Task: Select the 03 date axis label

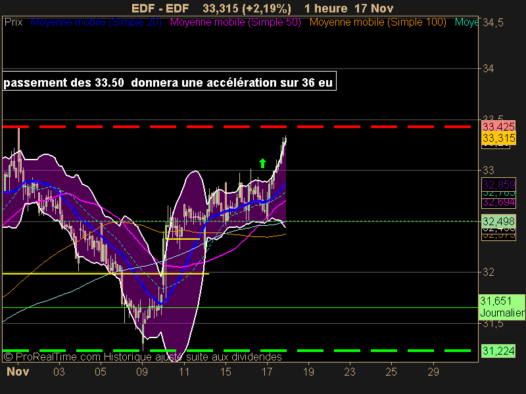Action: pos(59,372)
